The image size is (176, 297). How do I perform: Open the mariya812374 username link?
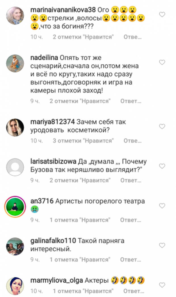[53, 122]
